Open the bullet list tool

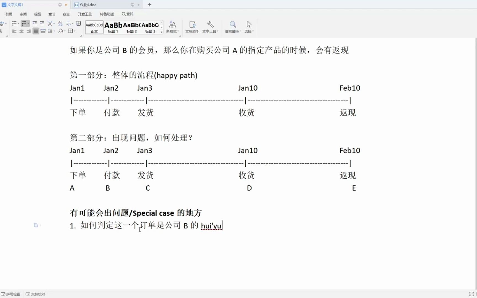coord(14,24)
